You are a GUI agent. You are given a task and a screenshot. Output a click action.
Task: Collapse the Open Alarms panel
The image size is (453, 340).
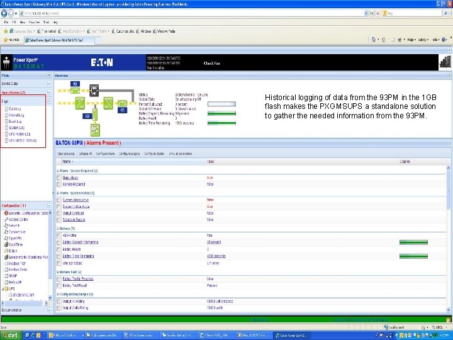pos(49,92)
